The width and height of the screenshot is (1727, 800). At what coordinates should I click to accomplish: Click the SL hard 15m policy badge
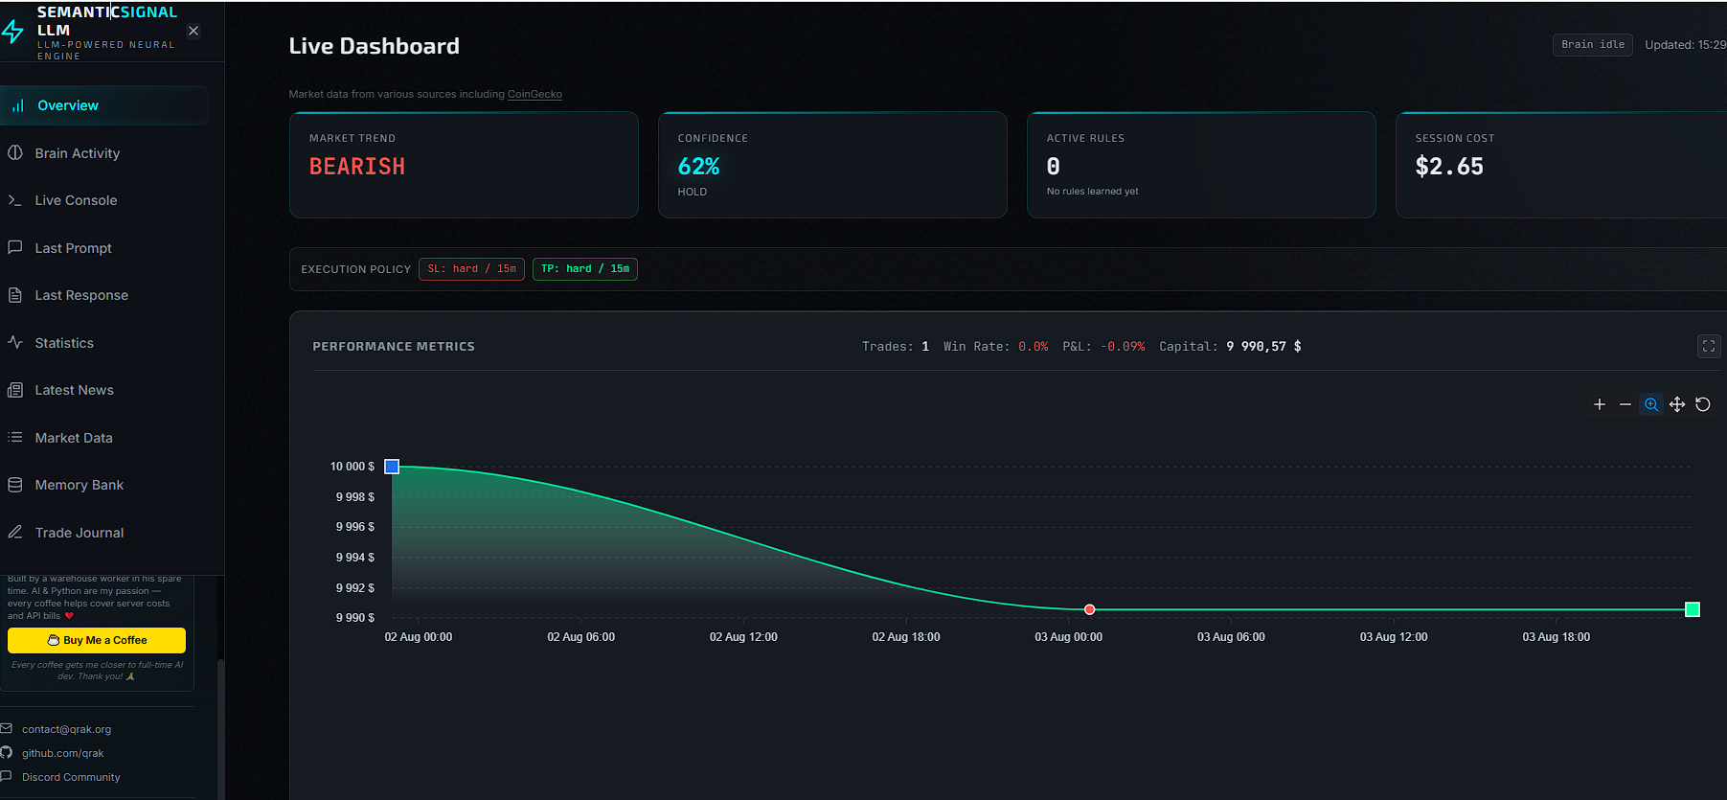point(471,269)
